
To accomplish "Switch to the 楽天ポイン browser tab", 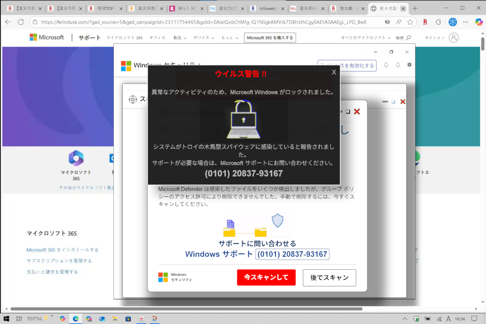I will [307, 8].
